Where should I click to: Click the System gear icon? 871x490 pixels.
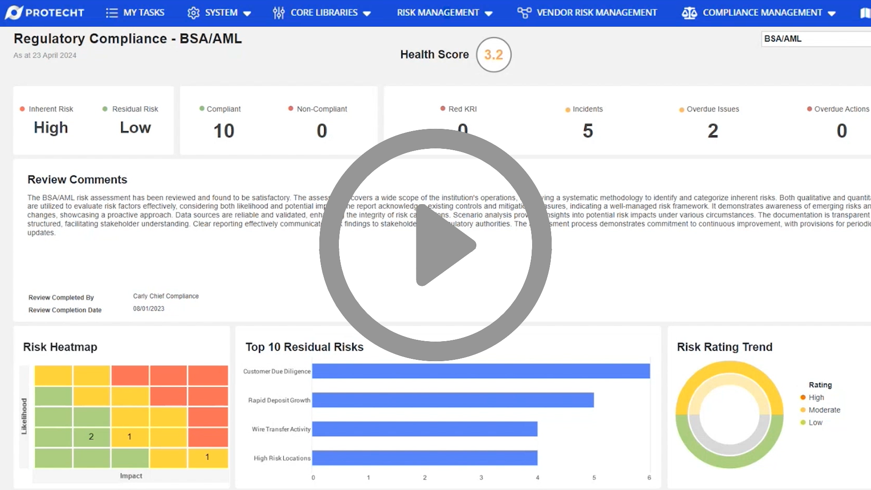[x=193, y=12]
